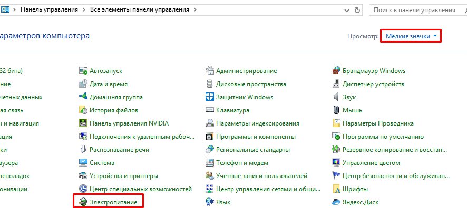Click the Яндекс.Диск icon
This screenshot has height=208, width=467.
[336, 202]
